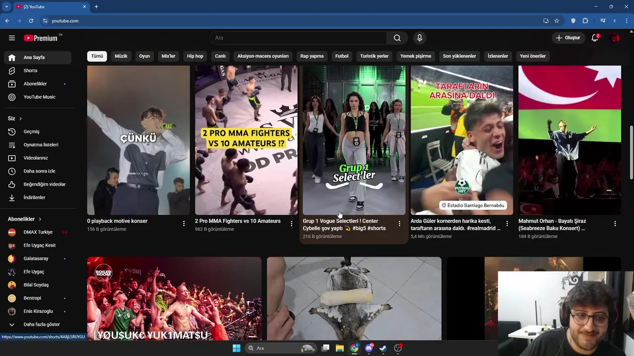Open options for Grup 1 Vogue Selectleri short
This screenshot has height=356, width=634.
click(x=399, y=224)
